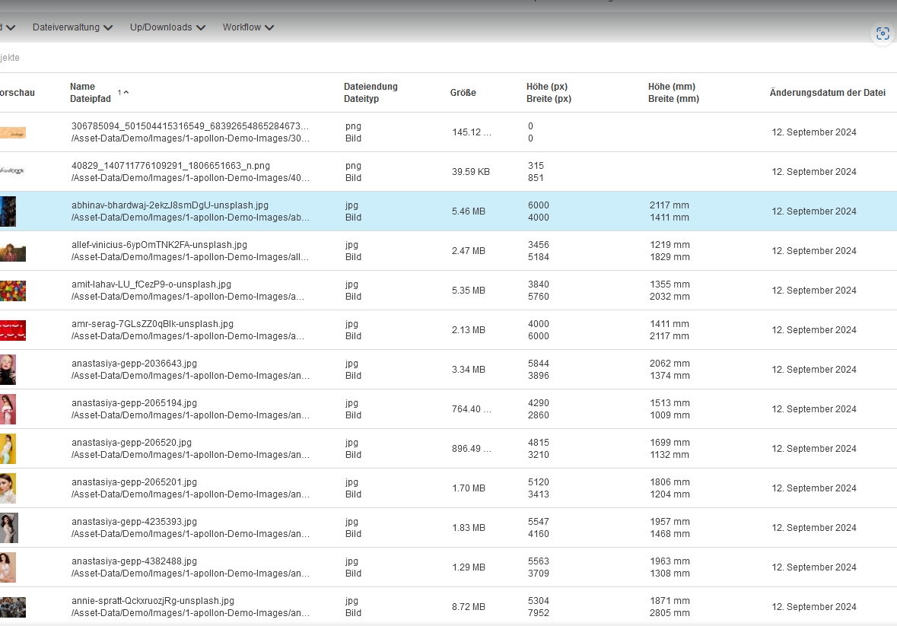This screenshot has height=626, width=897.
Task: Sort by the Name column header
Action: (x=82, y=87)
